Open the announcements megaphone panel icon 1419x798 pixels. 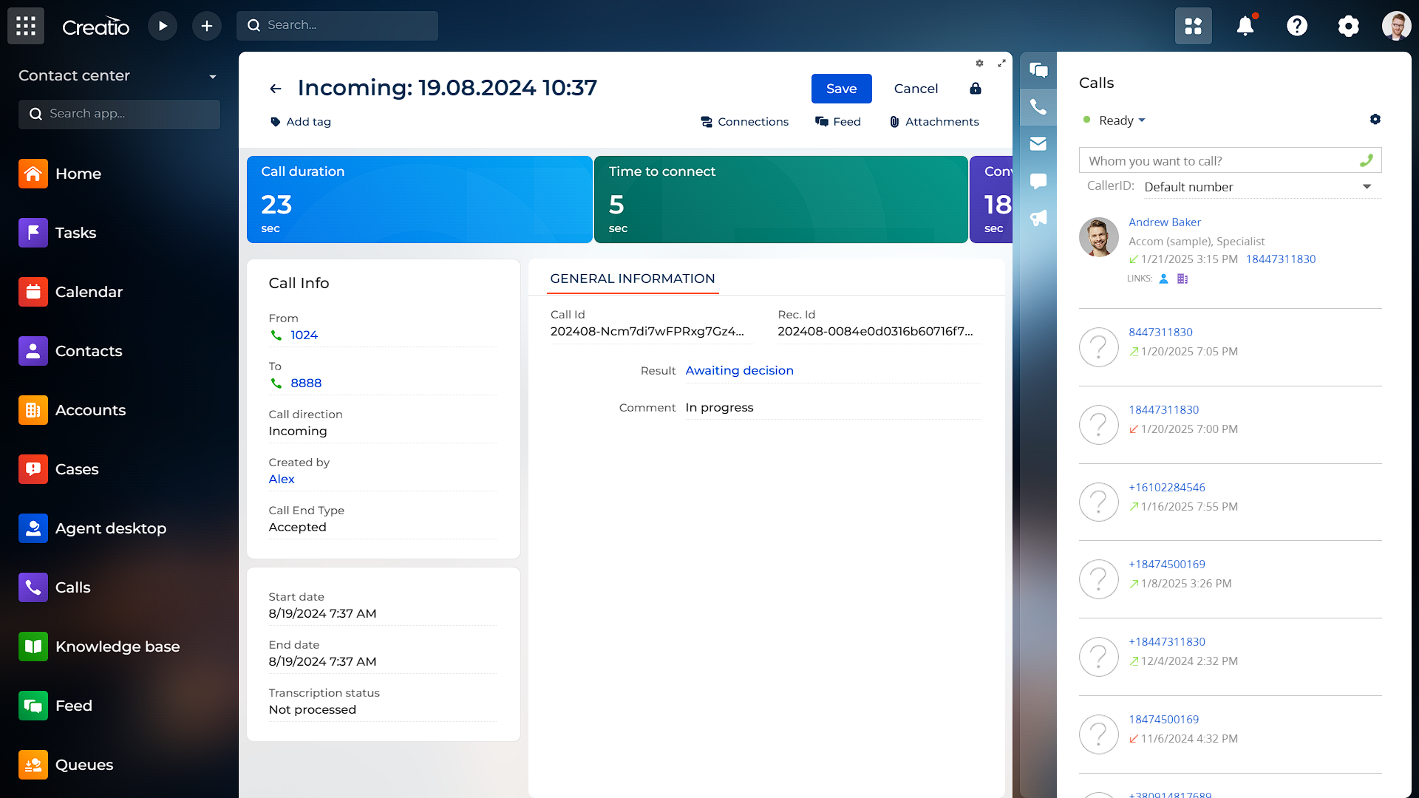(1038, 218)
